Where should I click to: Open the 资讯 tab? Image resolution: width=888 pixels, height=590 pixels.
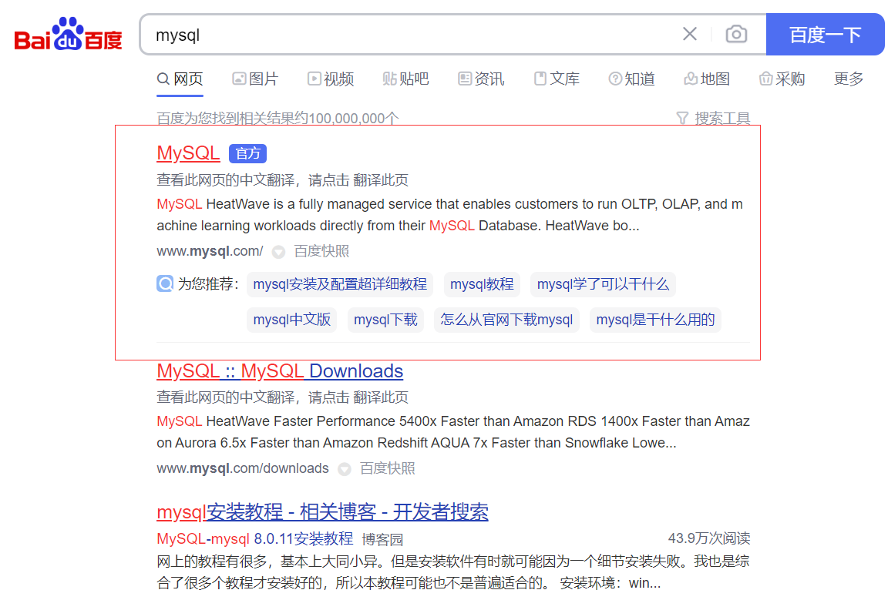coord(481,79)
